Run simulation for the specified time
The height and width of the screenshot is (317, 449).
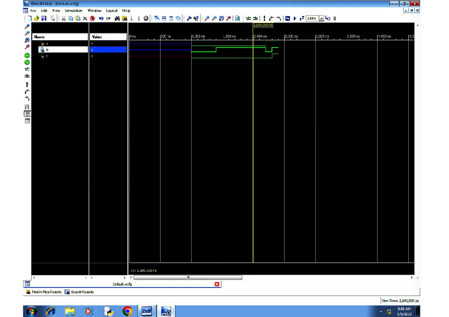tap(302, 18)
